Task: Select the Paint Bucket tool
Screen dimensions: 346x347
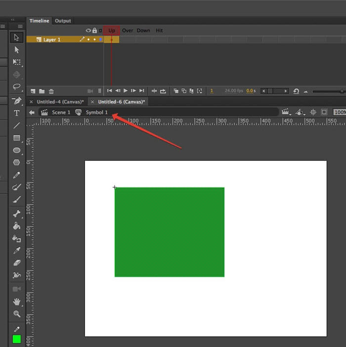Action: click(16, 226)
